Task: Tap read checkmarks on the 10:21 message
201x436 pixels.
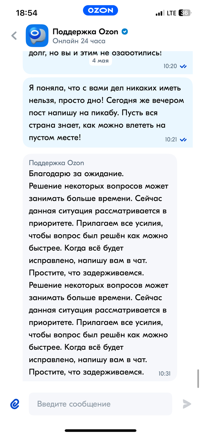Action: coord(183,140)
